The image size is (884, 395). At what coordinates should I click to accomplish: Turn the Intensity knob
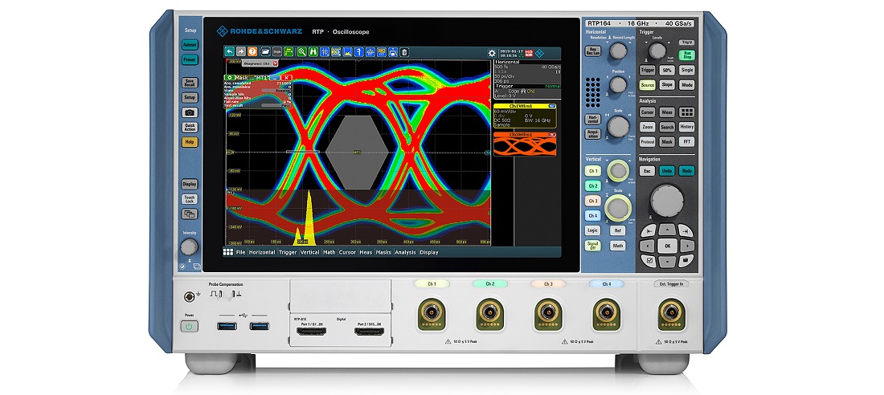(x=189, y=246)
